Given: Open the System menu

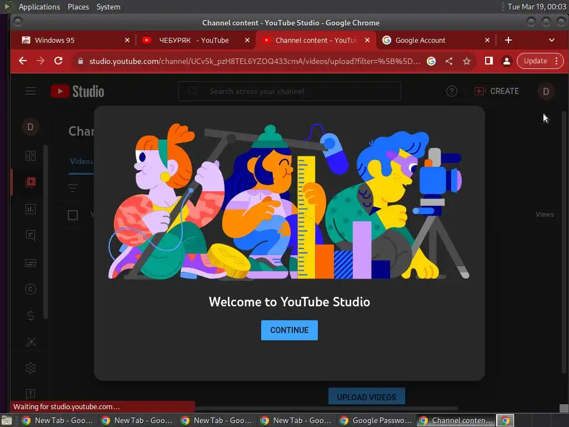Looking at the screenshot, I should click(108, 7).
